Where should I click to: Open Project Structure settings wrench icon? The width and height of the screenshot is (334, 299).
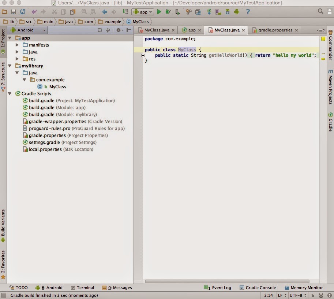[188, 12]
